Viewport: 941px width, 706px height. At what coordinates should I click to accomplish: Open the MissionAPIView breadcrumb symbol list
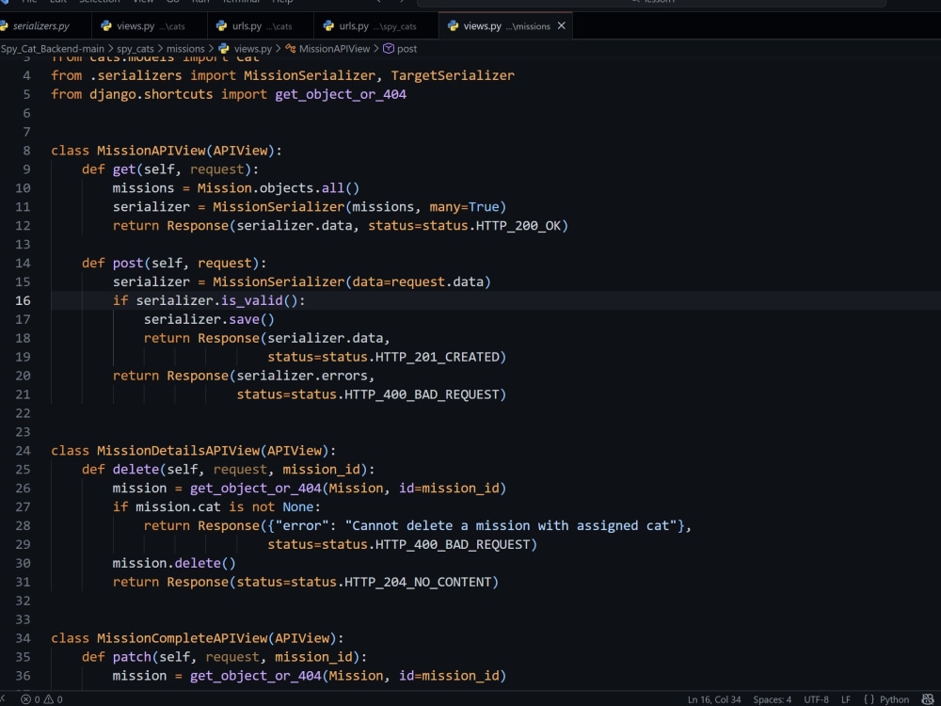334,49
